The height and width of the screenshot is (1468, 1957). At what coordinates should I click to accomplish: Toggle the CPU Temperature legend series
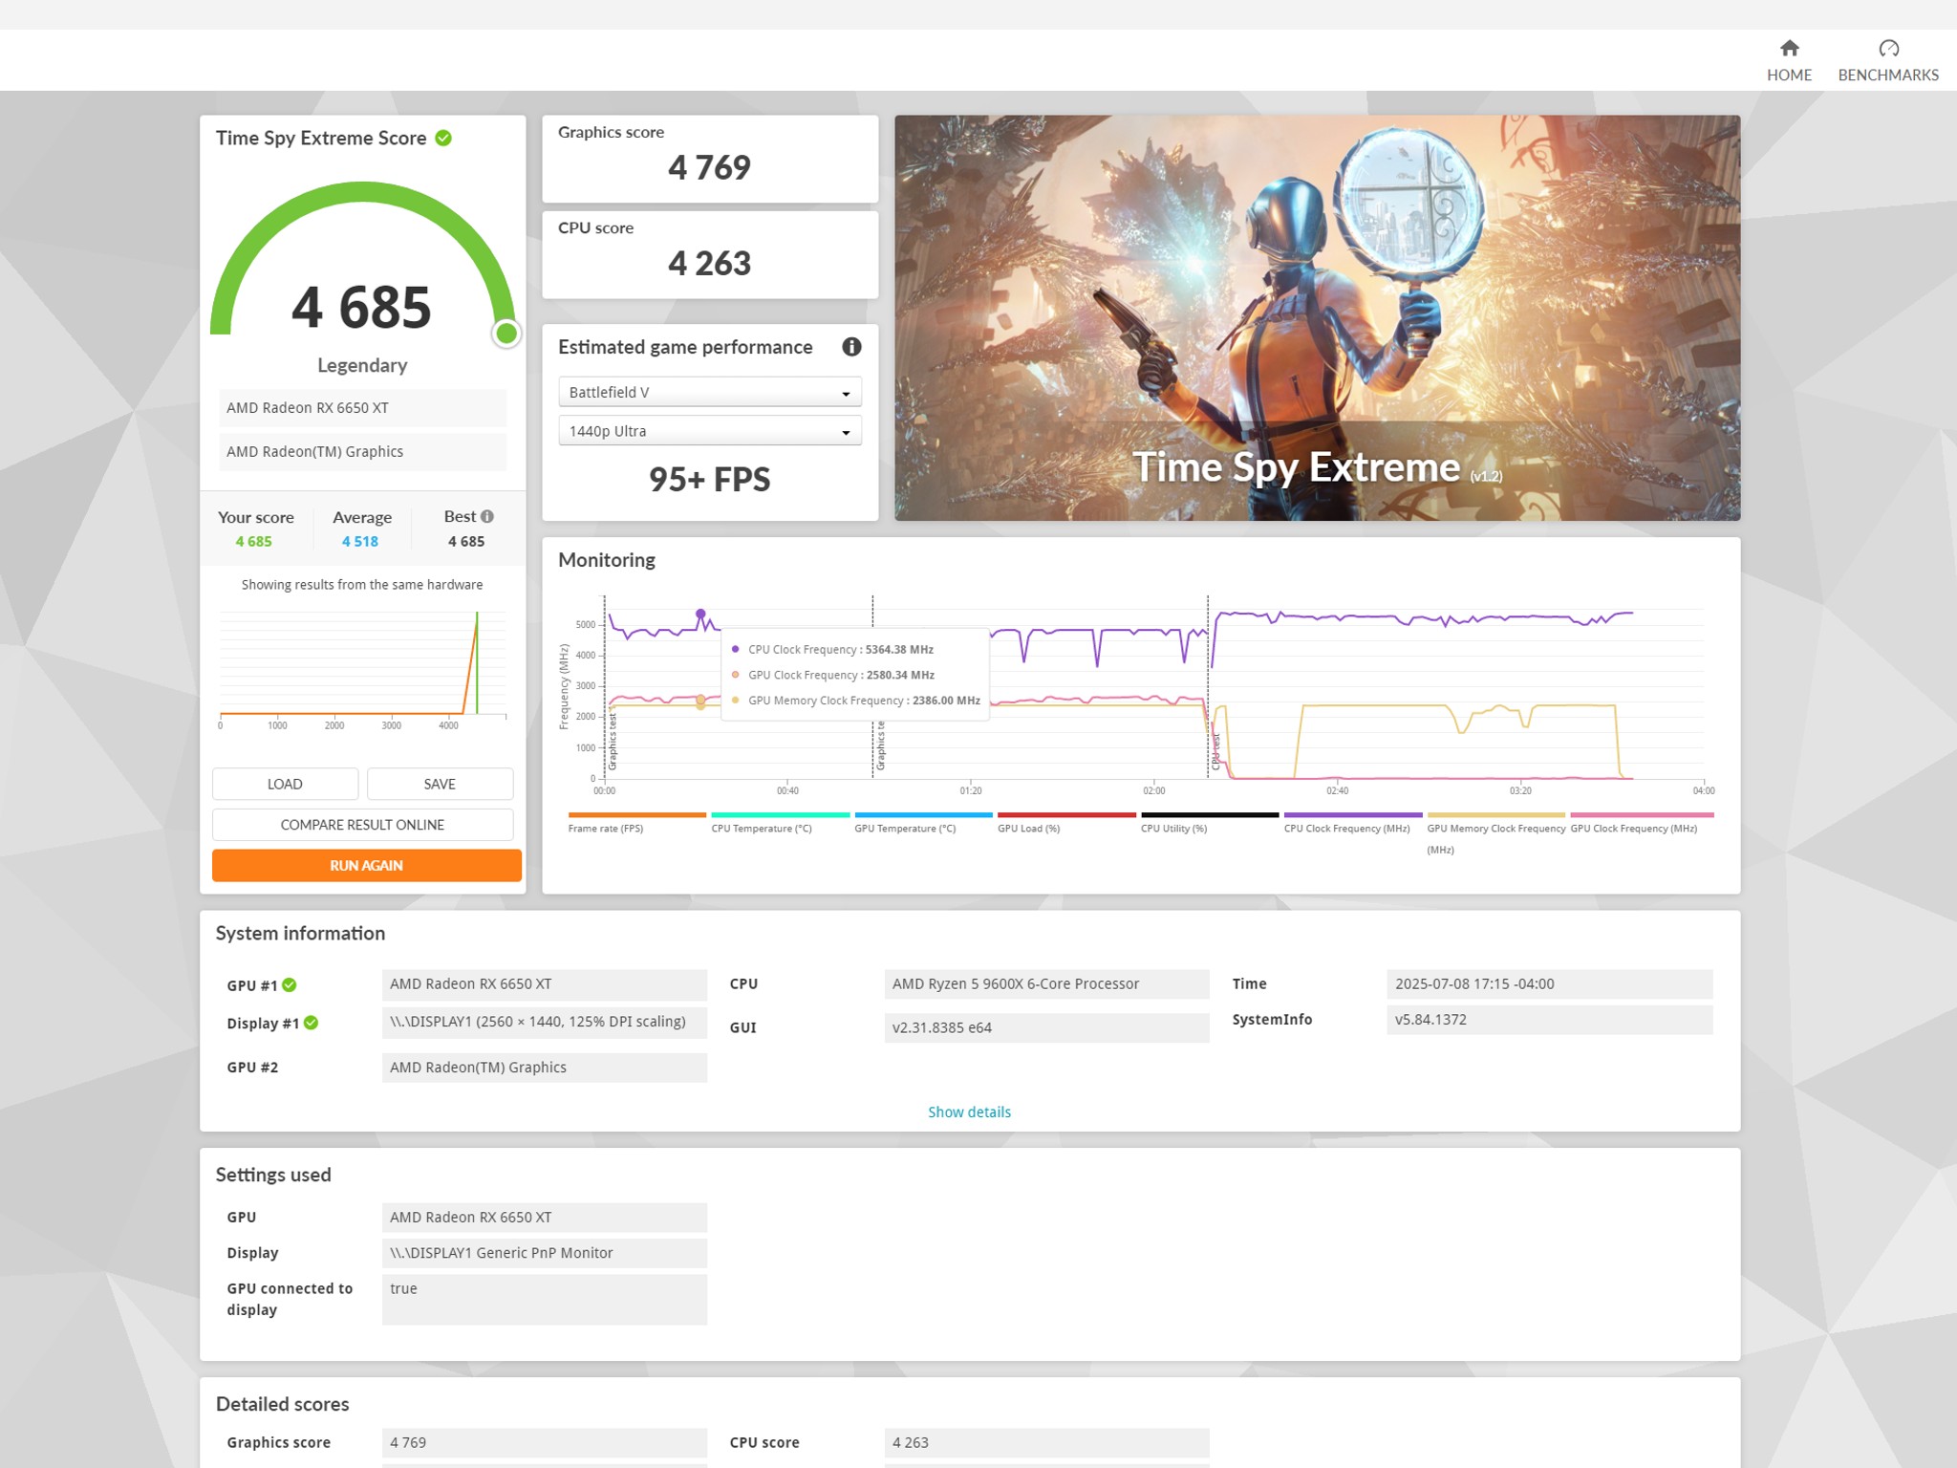click(x=762, y=828)
